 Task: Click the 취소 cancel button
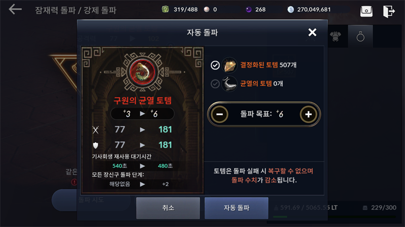click(168, 208)
